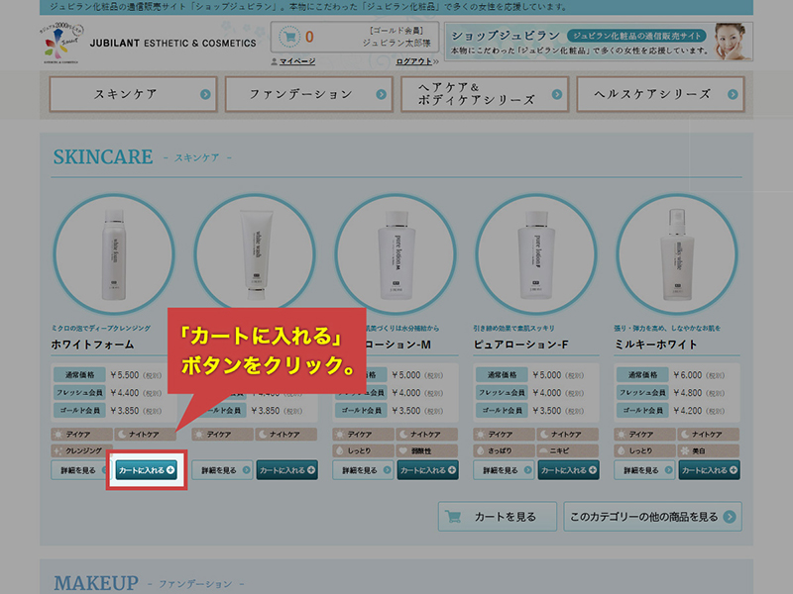The height and width of the screenshot is (594, 793).
Task: Click the さっぱり tag
Action: coord(504,450)
